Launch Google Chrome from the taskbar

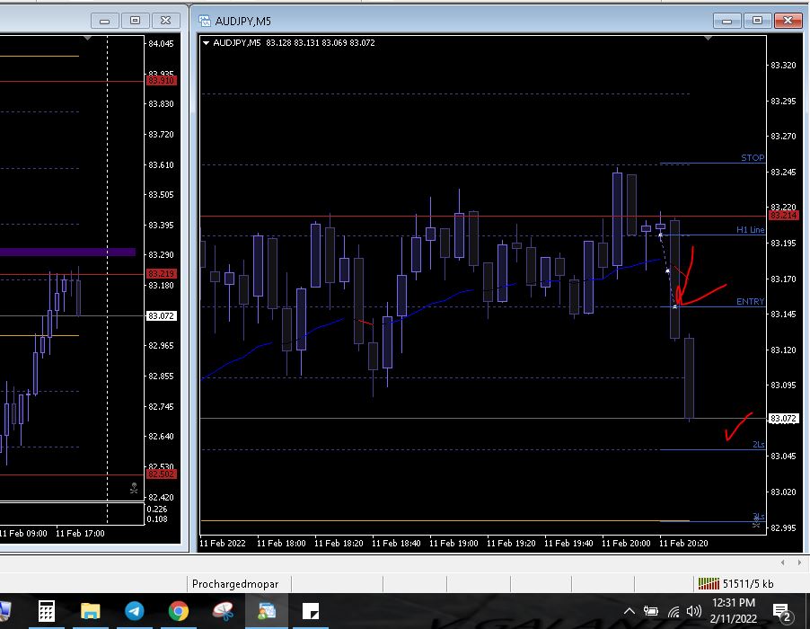click(x=178, y=611)
